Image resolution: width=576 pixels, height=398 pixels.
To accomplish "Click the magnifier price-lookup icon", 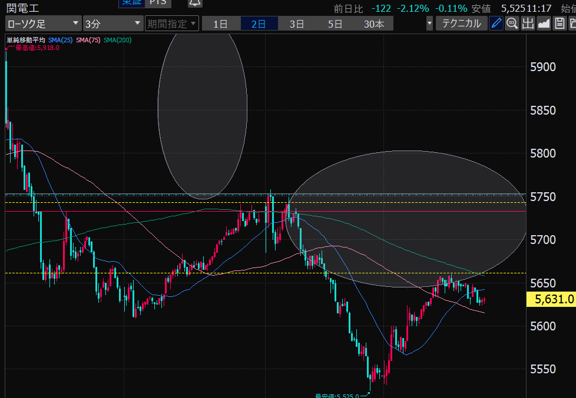I will pos(512,24).
